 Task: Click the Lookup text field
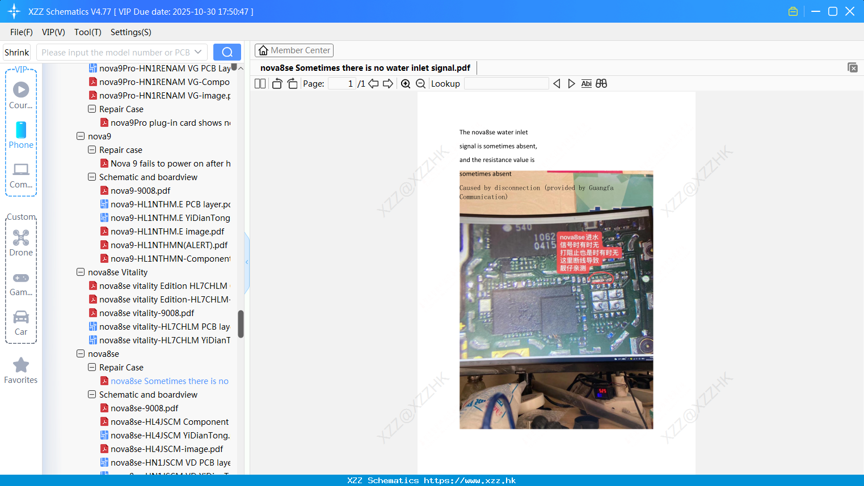(x=506, y=83)
